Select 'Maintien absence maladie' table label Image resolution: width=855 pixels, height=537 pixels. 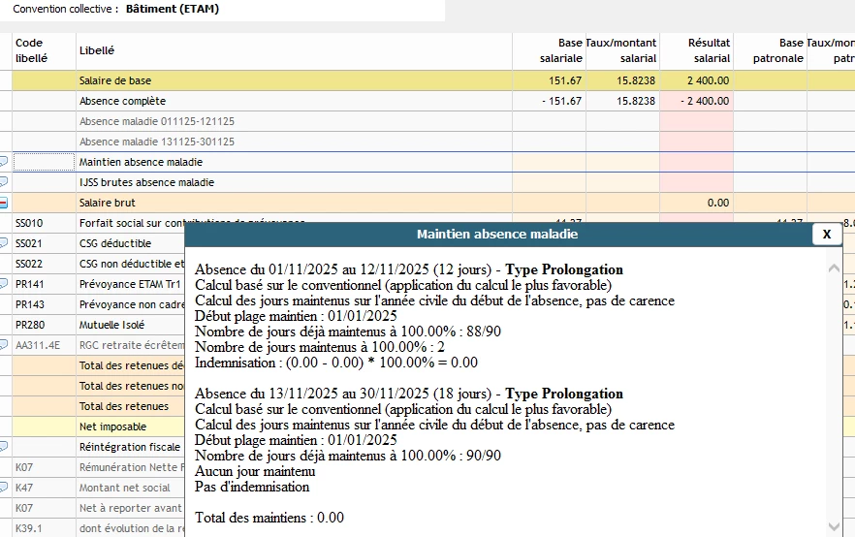pyautogui.click(x=141, y=162)
